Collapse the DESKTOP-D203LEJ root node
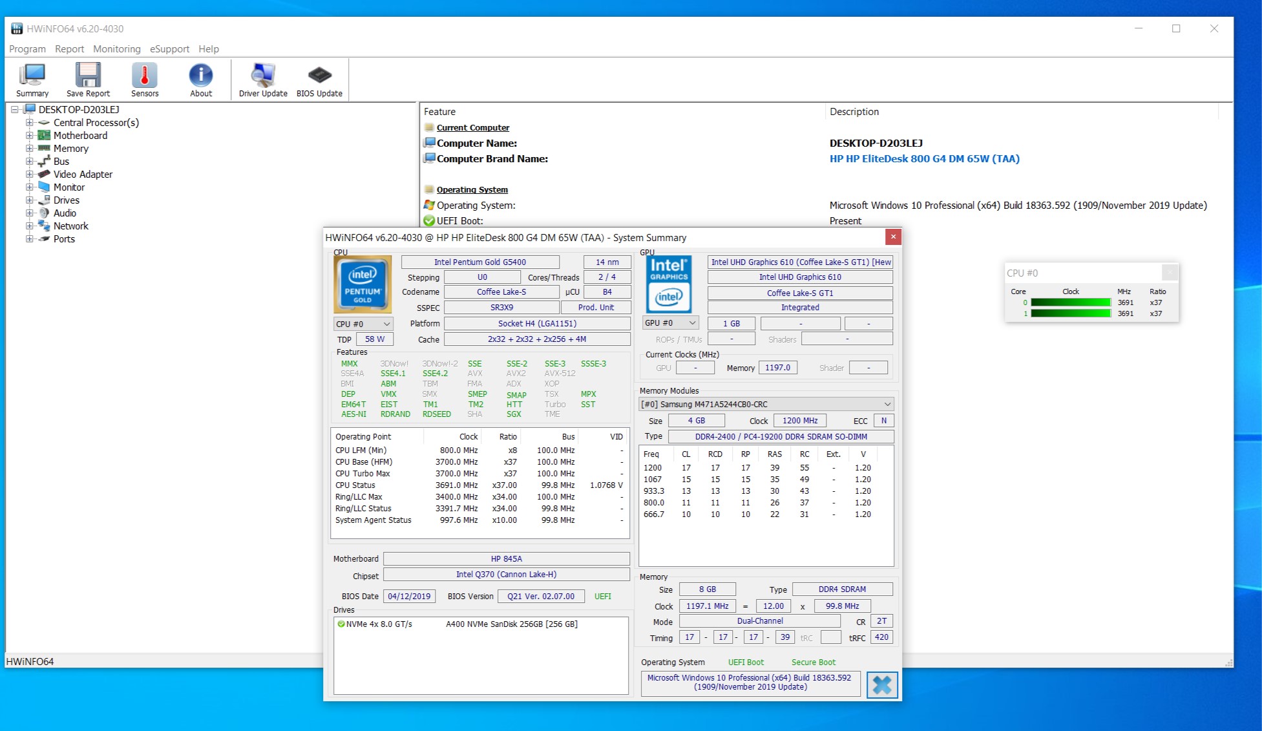Screen dimensions: 1262x731 [x=14, y=109]
